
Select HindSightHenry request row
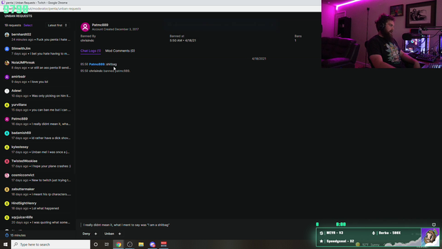click(x=38, y=206)
